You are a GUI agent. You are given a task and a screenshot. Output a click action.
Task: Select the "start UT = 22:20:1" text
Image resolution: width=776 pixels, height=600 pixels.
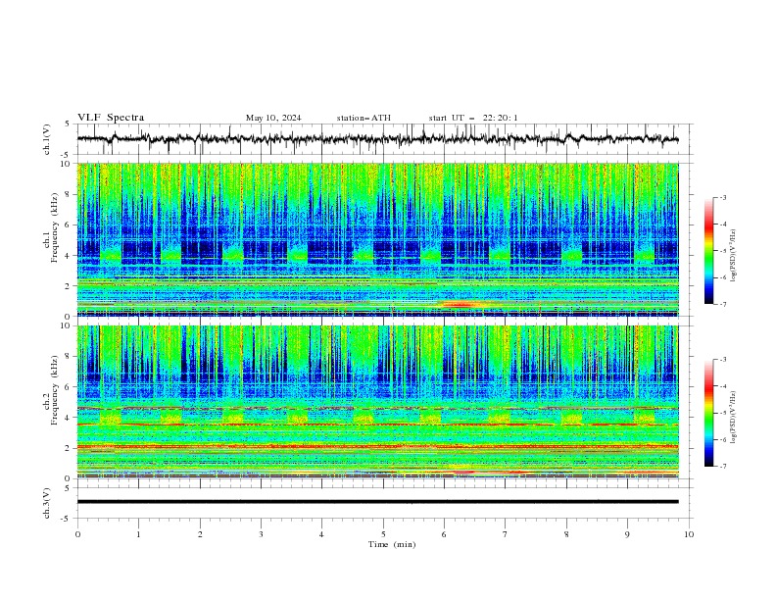(x=473, y=118)
